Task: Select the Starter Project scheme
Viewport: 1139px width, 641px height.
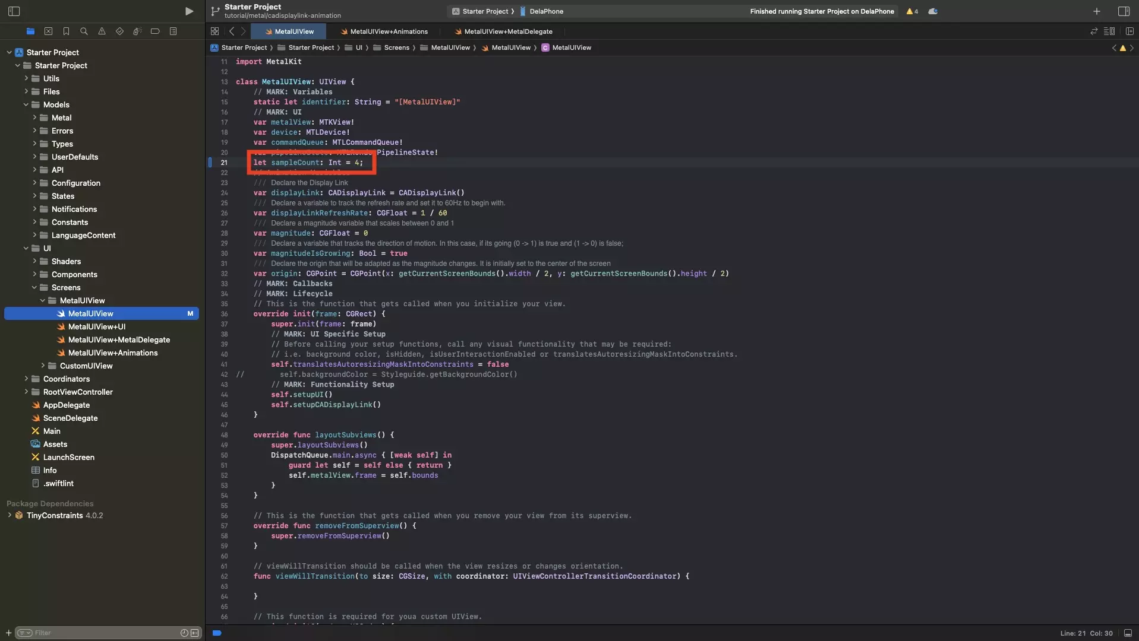Action: coord(480,11)
